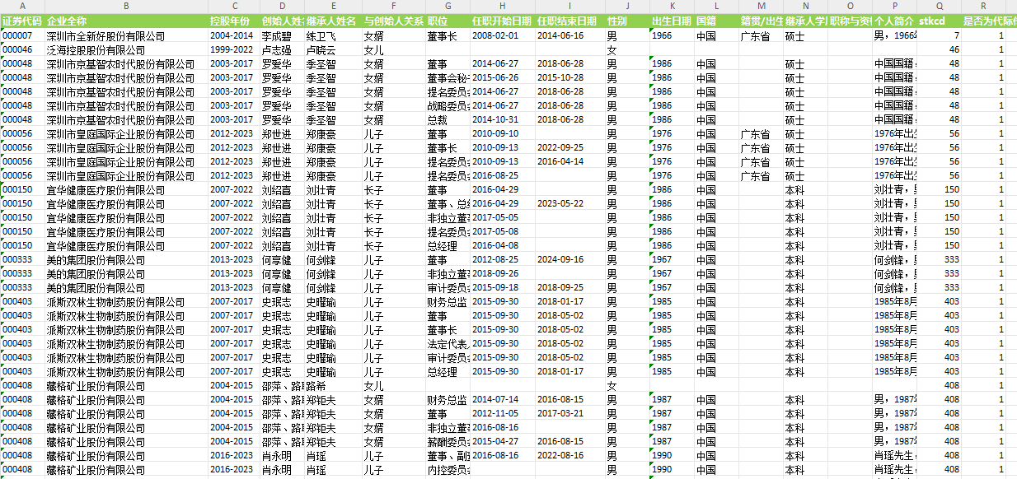This screenshot has width=1017, height=479.
Task: Select start date cell 2010-09-10
Action: click(x=503, y=134)
